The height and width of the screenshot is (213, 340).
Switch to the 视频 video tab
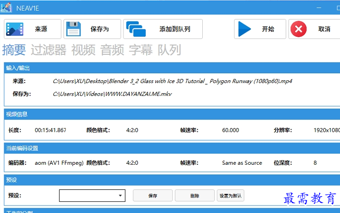(83, 50)
